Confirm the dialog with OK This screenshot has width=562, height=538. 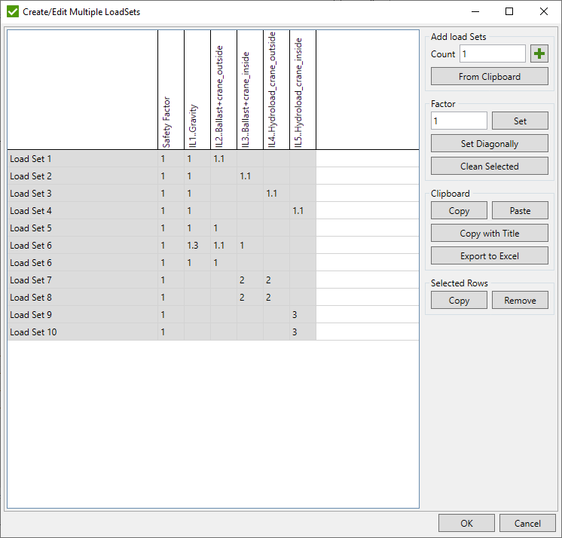(x=467, y=524)
